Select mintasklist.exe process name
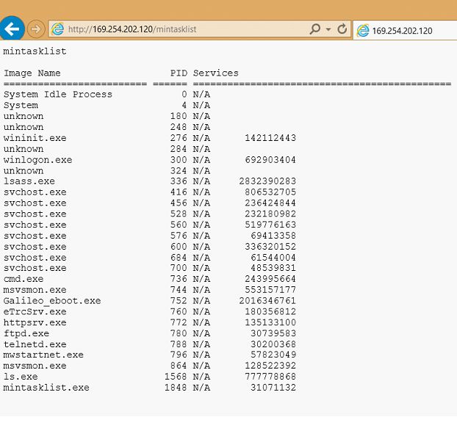Image resolution: width=457 pixels, height=428 pixels. pos(46,388)
